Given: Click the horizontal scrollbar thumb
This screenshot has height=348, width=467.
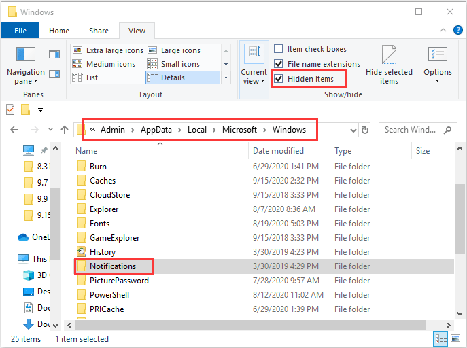Looking at the screenshot, I should point(250,325).
